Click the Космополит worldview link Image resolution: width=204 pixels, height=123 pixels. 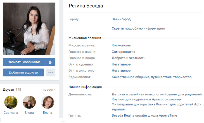tap(122, 45)
